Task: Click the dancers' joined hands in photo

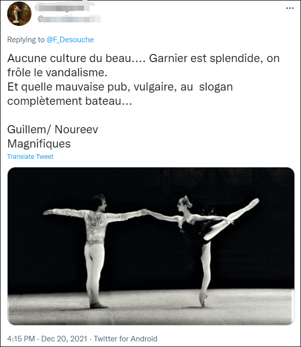Action: (145, 212)
